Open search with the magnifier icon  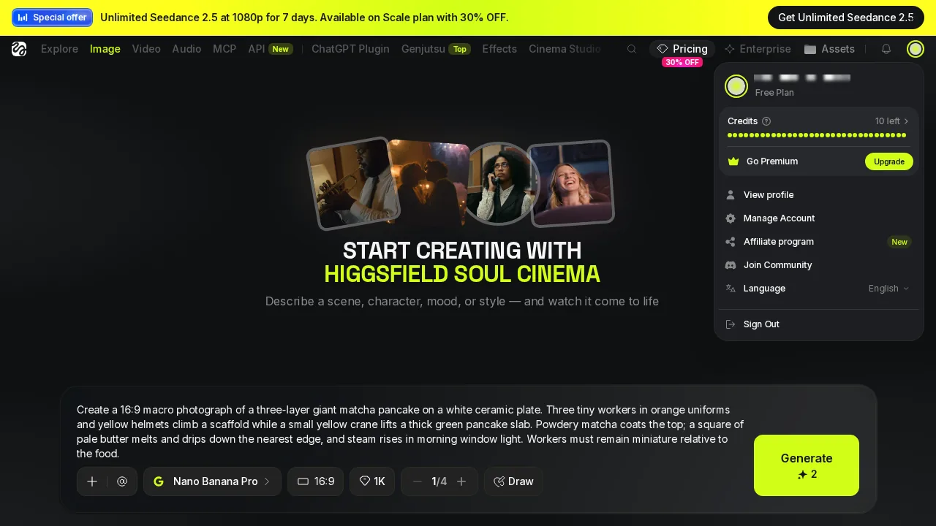click(x=632, y=49)
